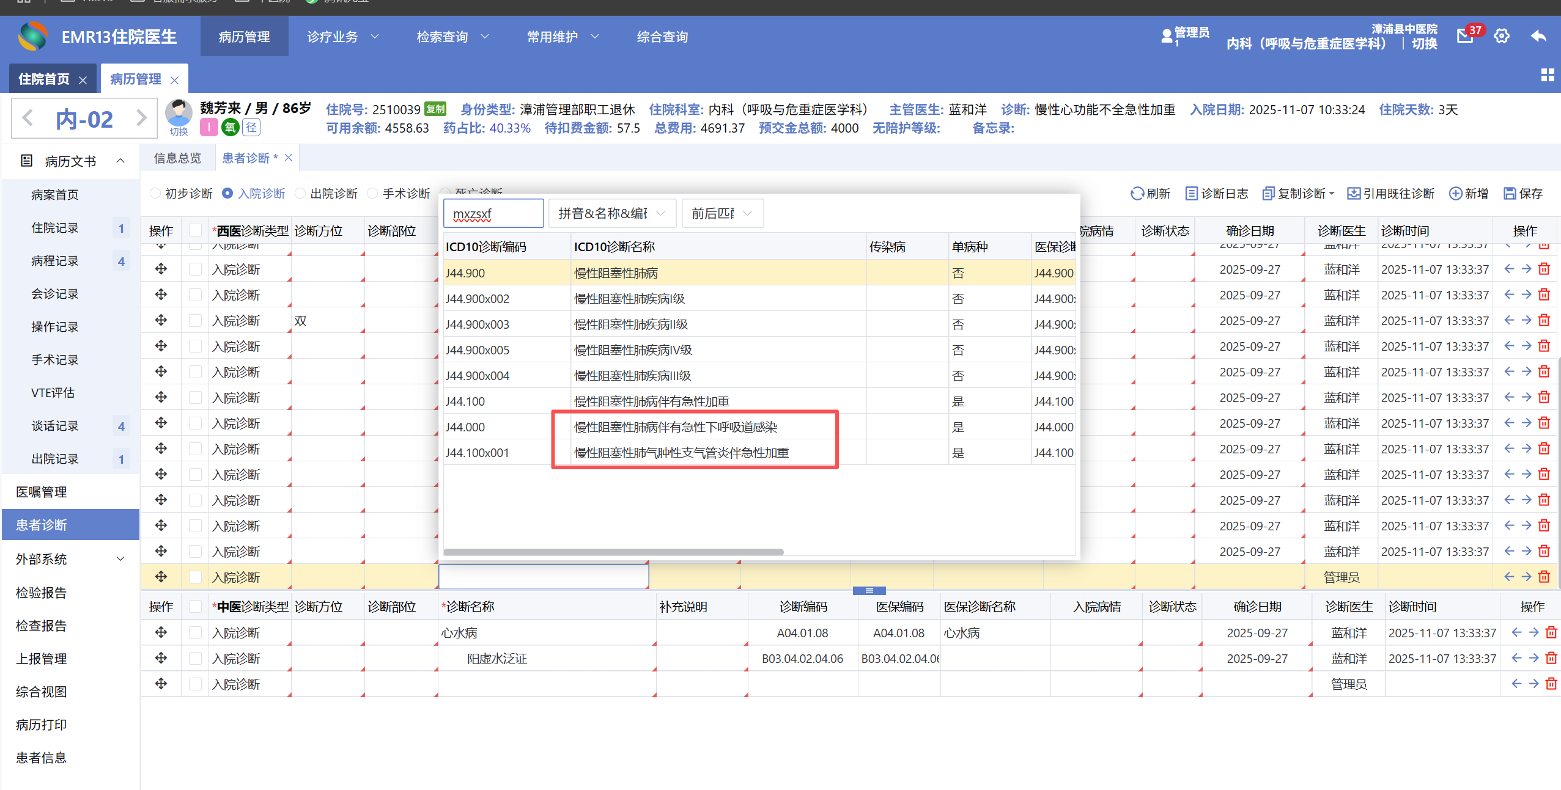Click the green 氧 patient status badge

tap(230, 127)
